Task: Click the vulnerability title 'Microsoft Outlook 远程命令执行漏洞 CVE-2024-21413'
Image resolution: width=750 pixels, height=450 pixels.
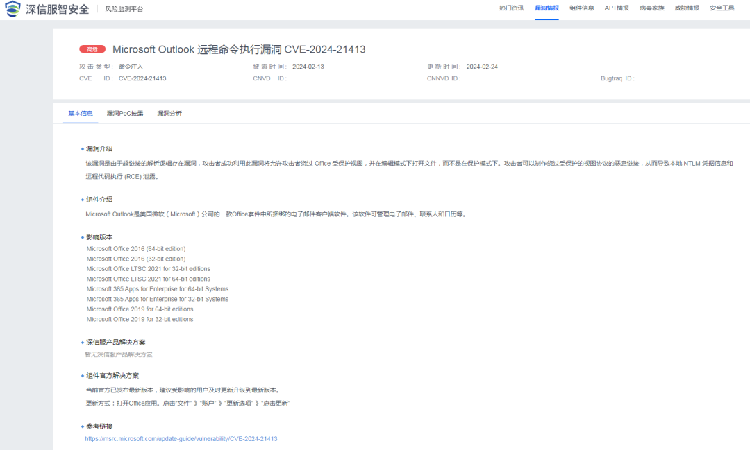Action: (239, 50)
